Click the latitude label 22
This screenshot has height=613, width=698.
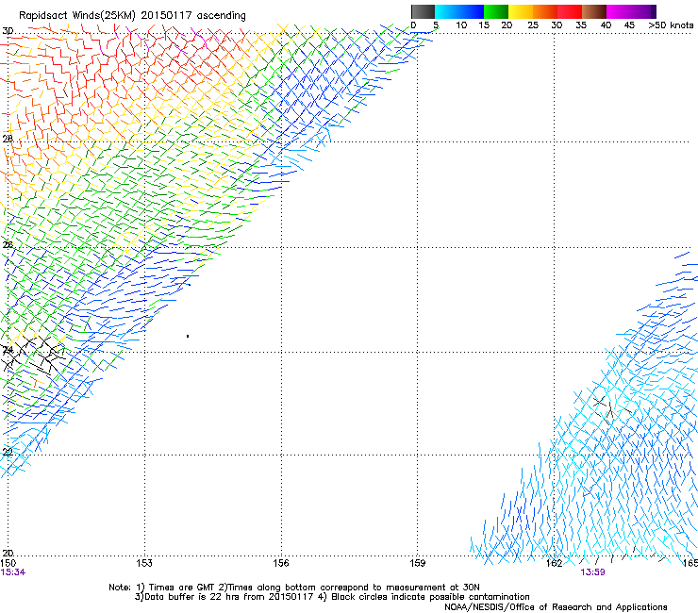tap(8, 452)
